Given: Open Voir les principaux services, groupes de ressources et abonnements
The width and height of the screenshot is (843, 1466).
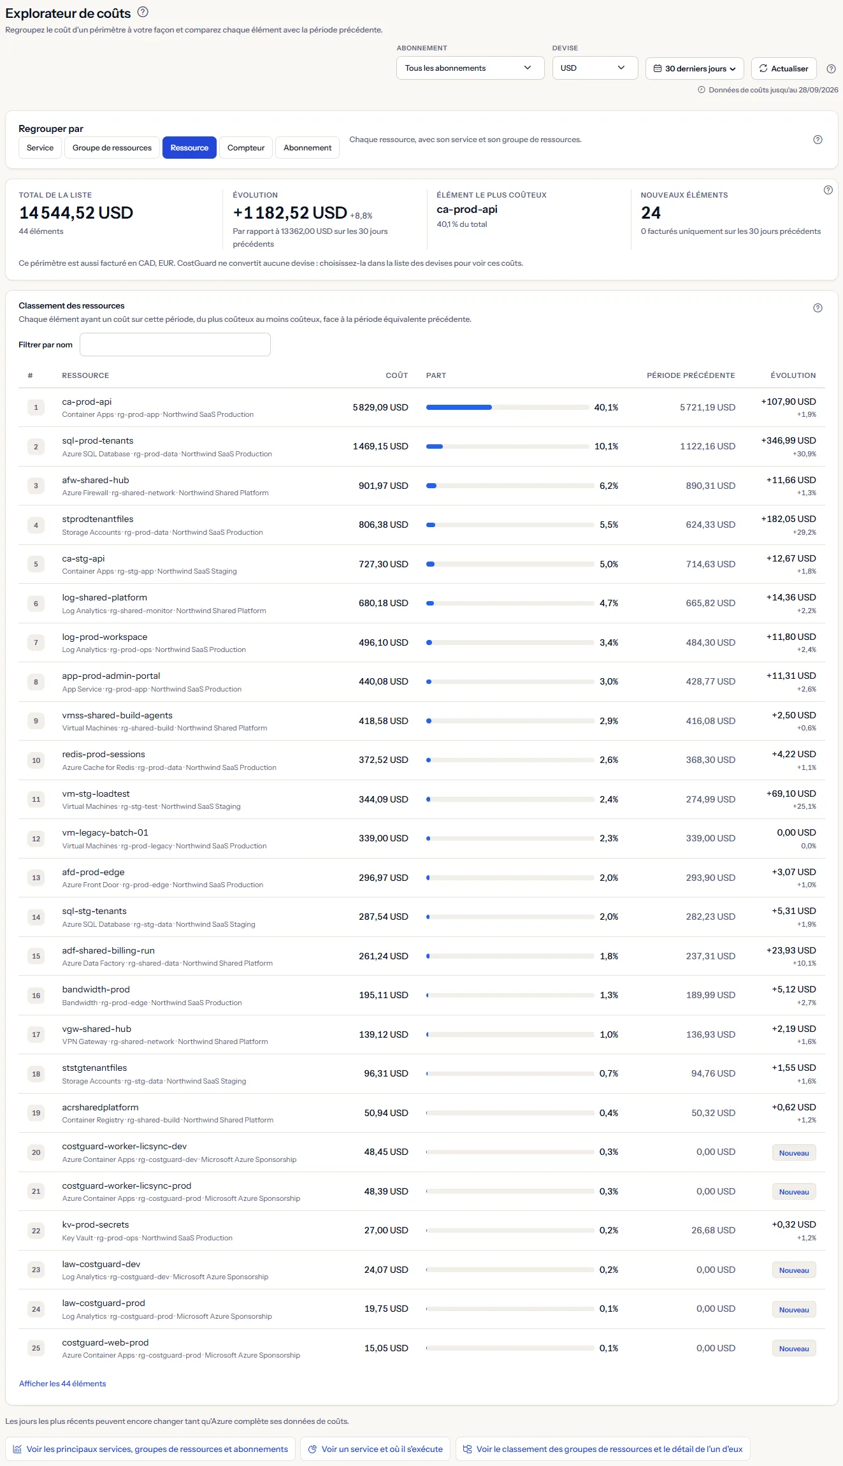Looking at the screenshot, I should click(150, 1449).
